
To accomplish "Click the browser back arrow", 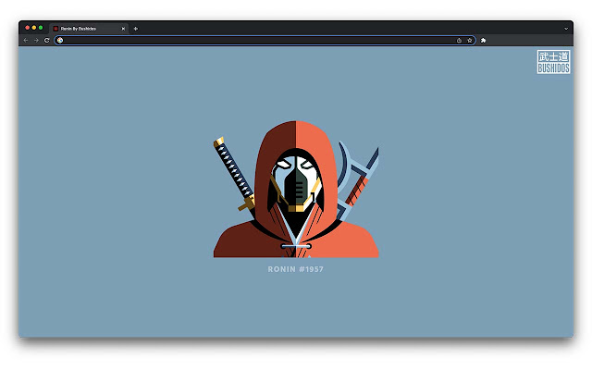I will (x=26, y=41).
